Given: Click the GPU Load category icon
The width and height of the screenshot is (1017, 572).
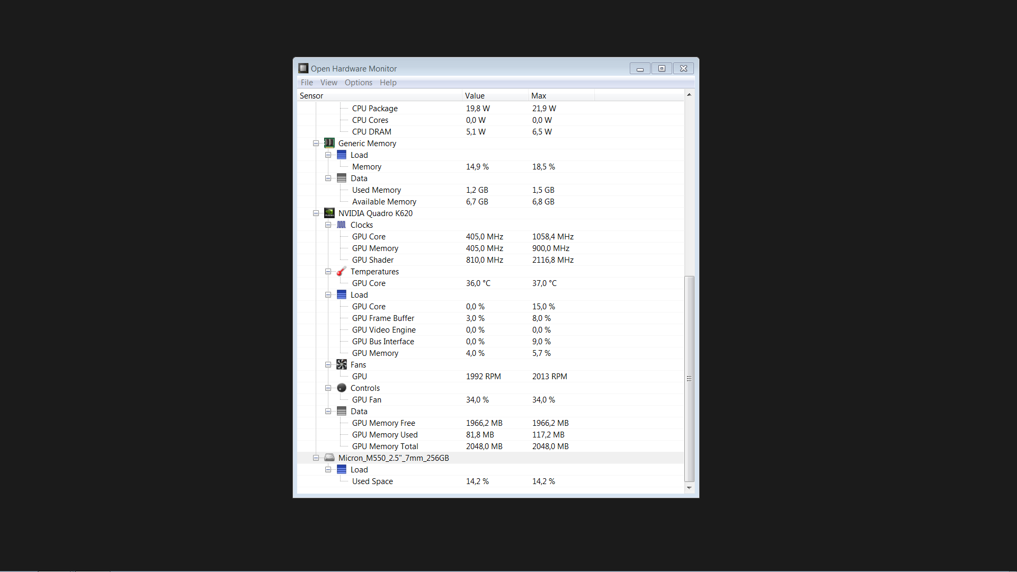Looking at the screenshot, I should point(342,294).
